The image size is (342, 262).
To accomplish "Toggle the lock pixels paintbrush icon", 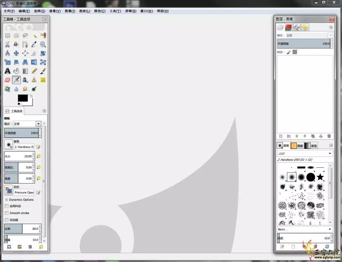I will 288,52.
